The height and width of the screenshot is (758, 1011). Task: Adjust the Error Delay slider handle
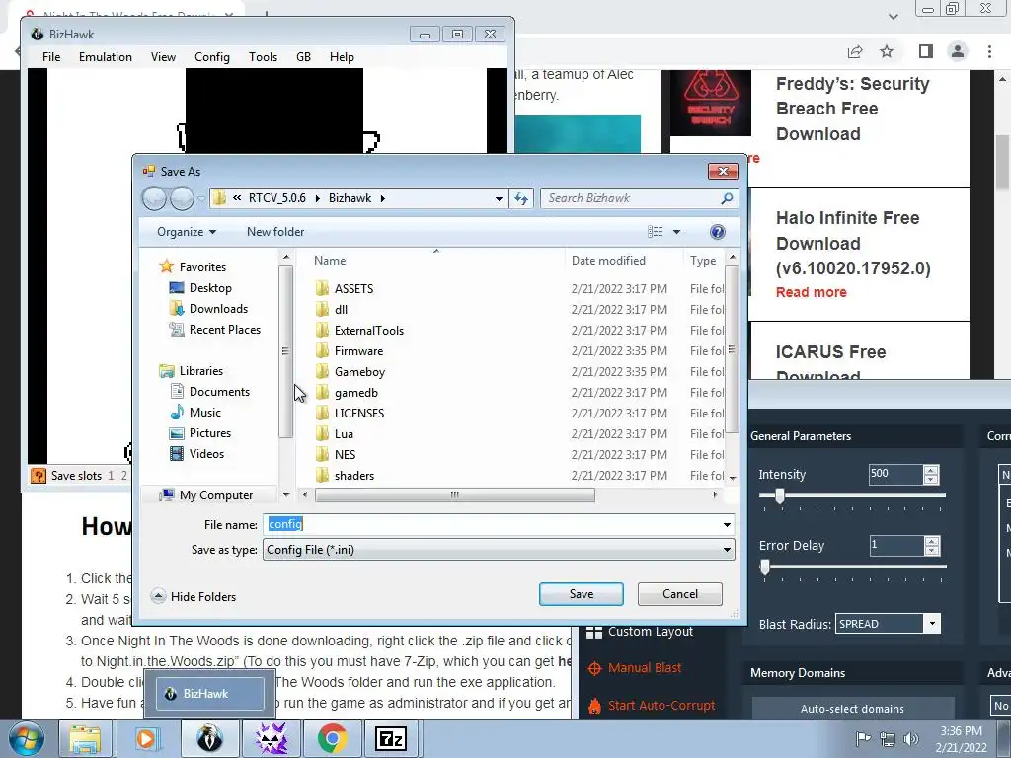click(x=765, y=567)
